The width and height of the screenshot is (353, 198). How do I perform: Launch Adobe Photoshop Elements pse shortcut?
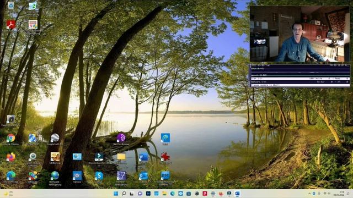(165, 175)
